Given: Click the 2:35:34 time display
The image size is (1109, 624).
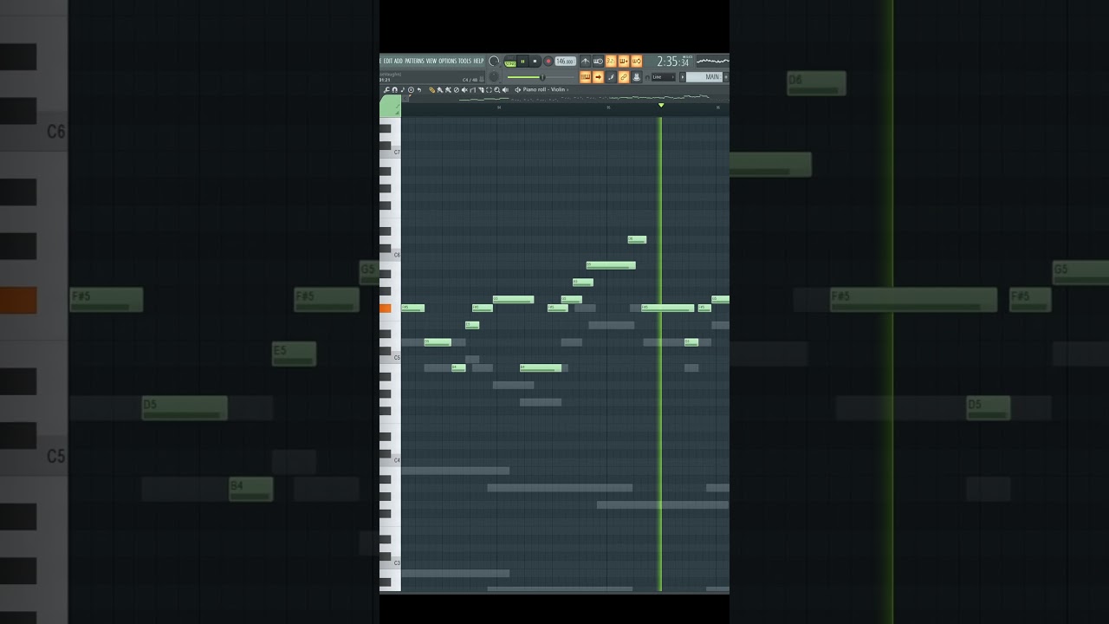Looking at the screenshot, I should pyautogui.click(x=675, y=62).
